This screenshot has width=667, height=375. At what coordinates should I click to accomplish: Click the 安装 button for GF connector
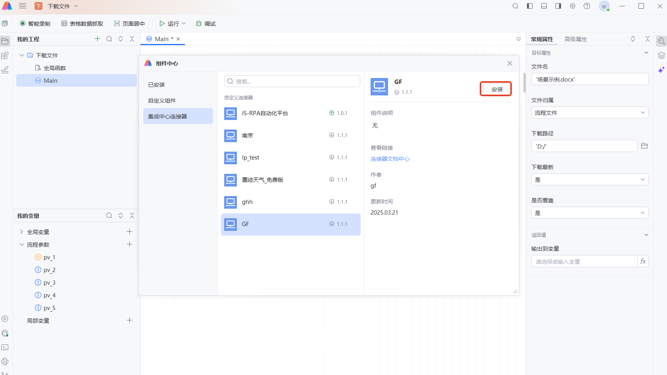[496, 89]
